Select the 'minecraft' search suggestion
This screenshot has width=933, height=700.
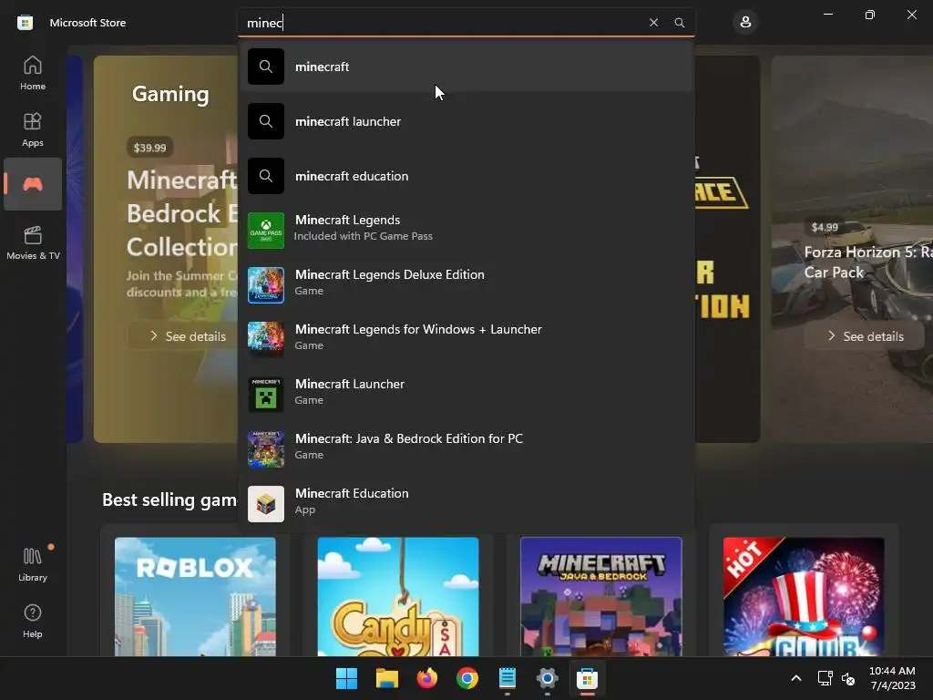(x=466, y=67)
